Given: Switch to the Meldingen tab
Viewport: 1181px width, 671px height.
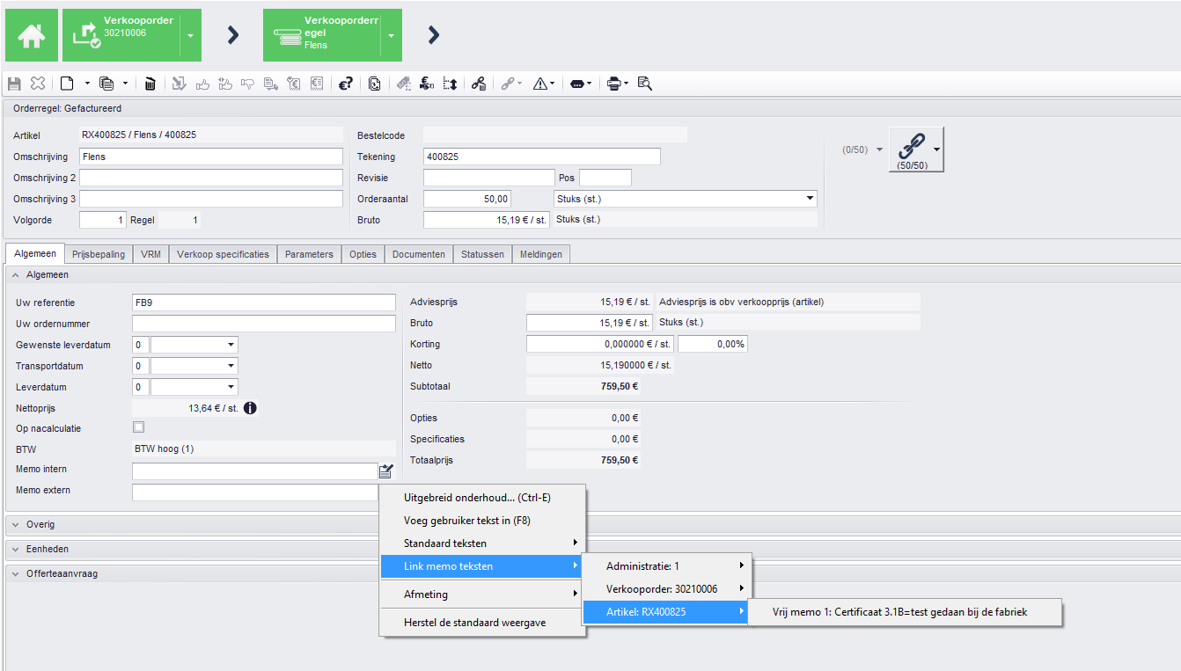Looking at the screenshot, I should coord(541,254).
